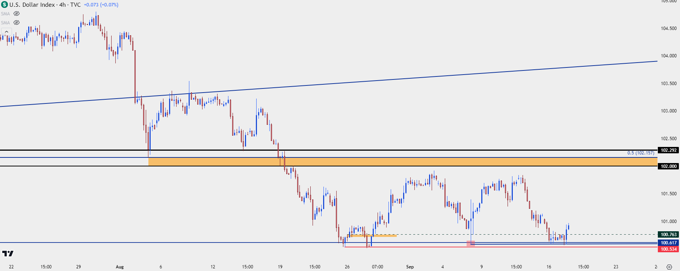Image resolution: width=680 pixels, height=271 pixels.
Task: Click the 23 date label on time axis
Action: [x=616, y=267]
